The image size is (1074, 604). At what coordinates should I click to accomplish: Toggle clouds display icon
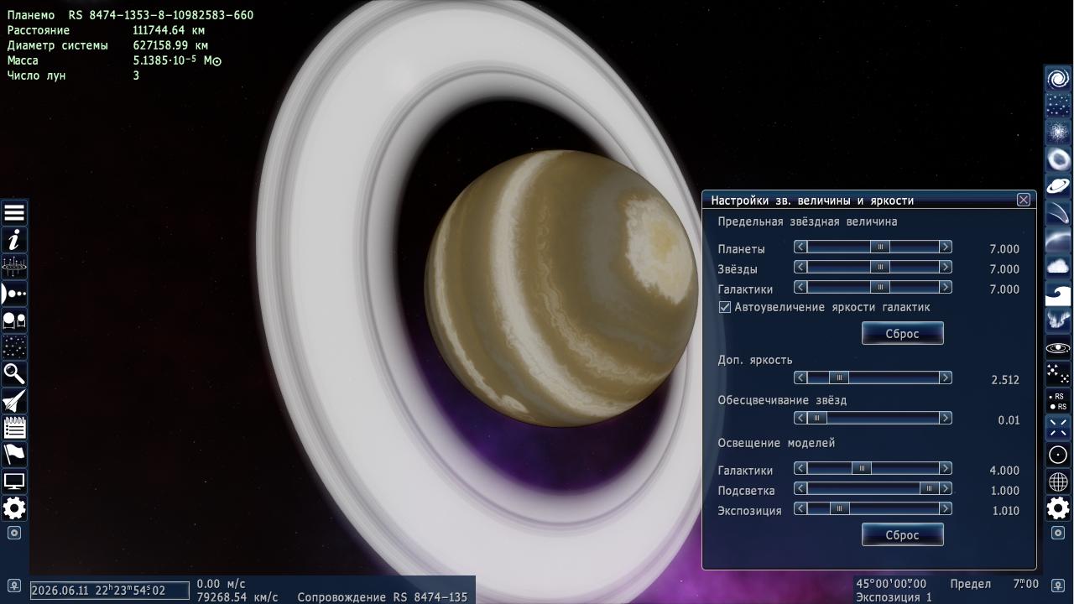click(1058, 267)
